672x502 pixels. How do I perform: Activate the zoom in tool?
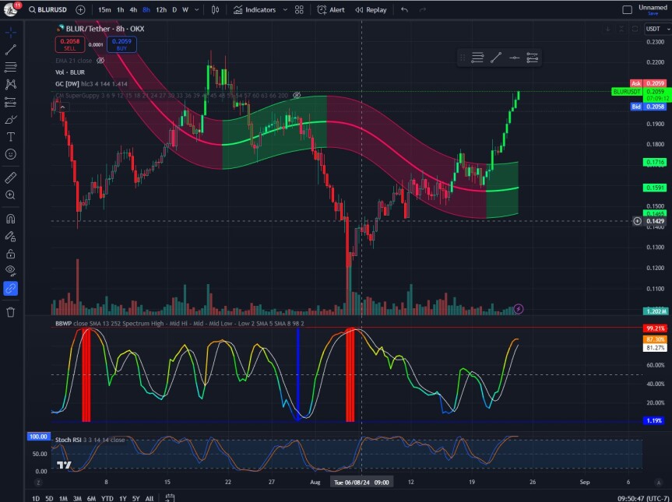point(11,195)
